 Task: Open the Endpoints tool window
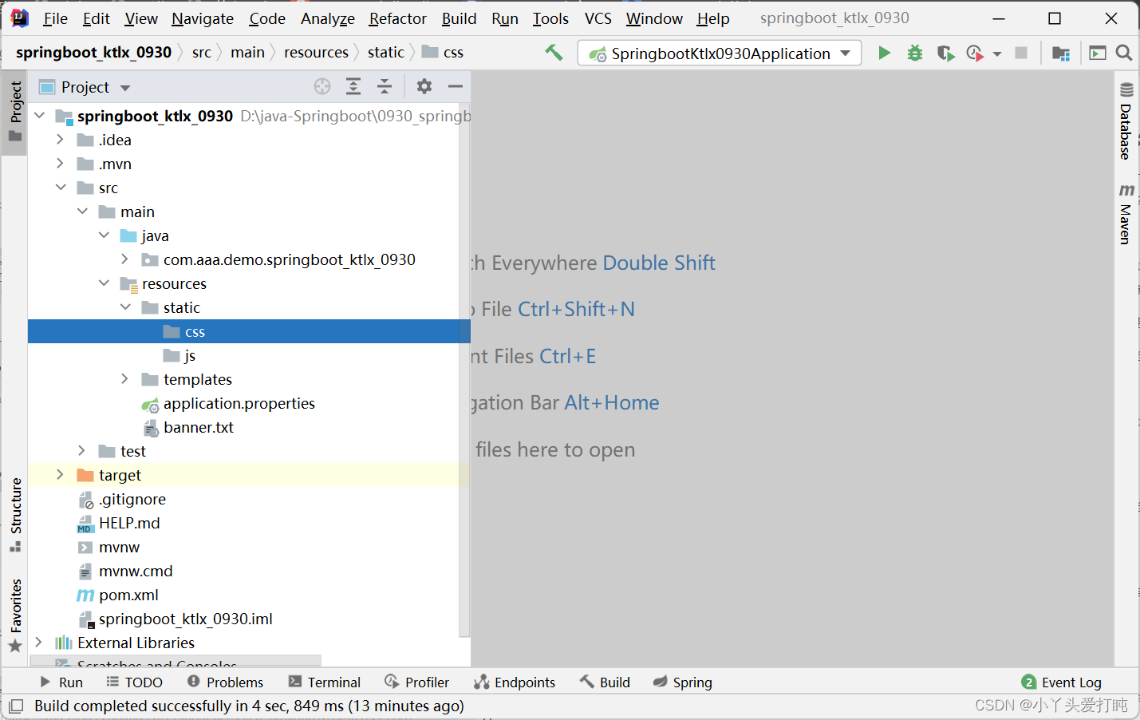pos(515,682)
